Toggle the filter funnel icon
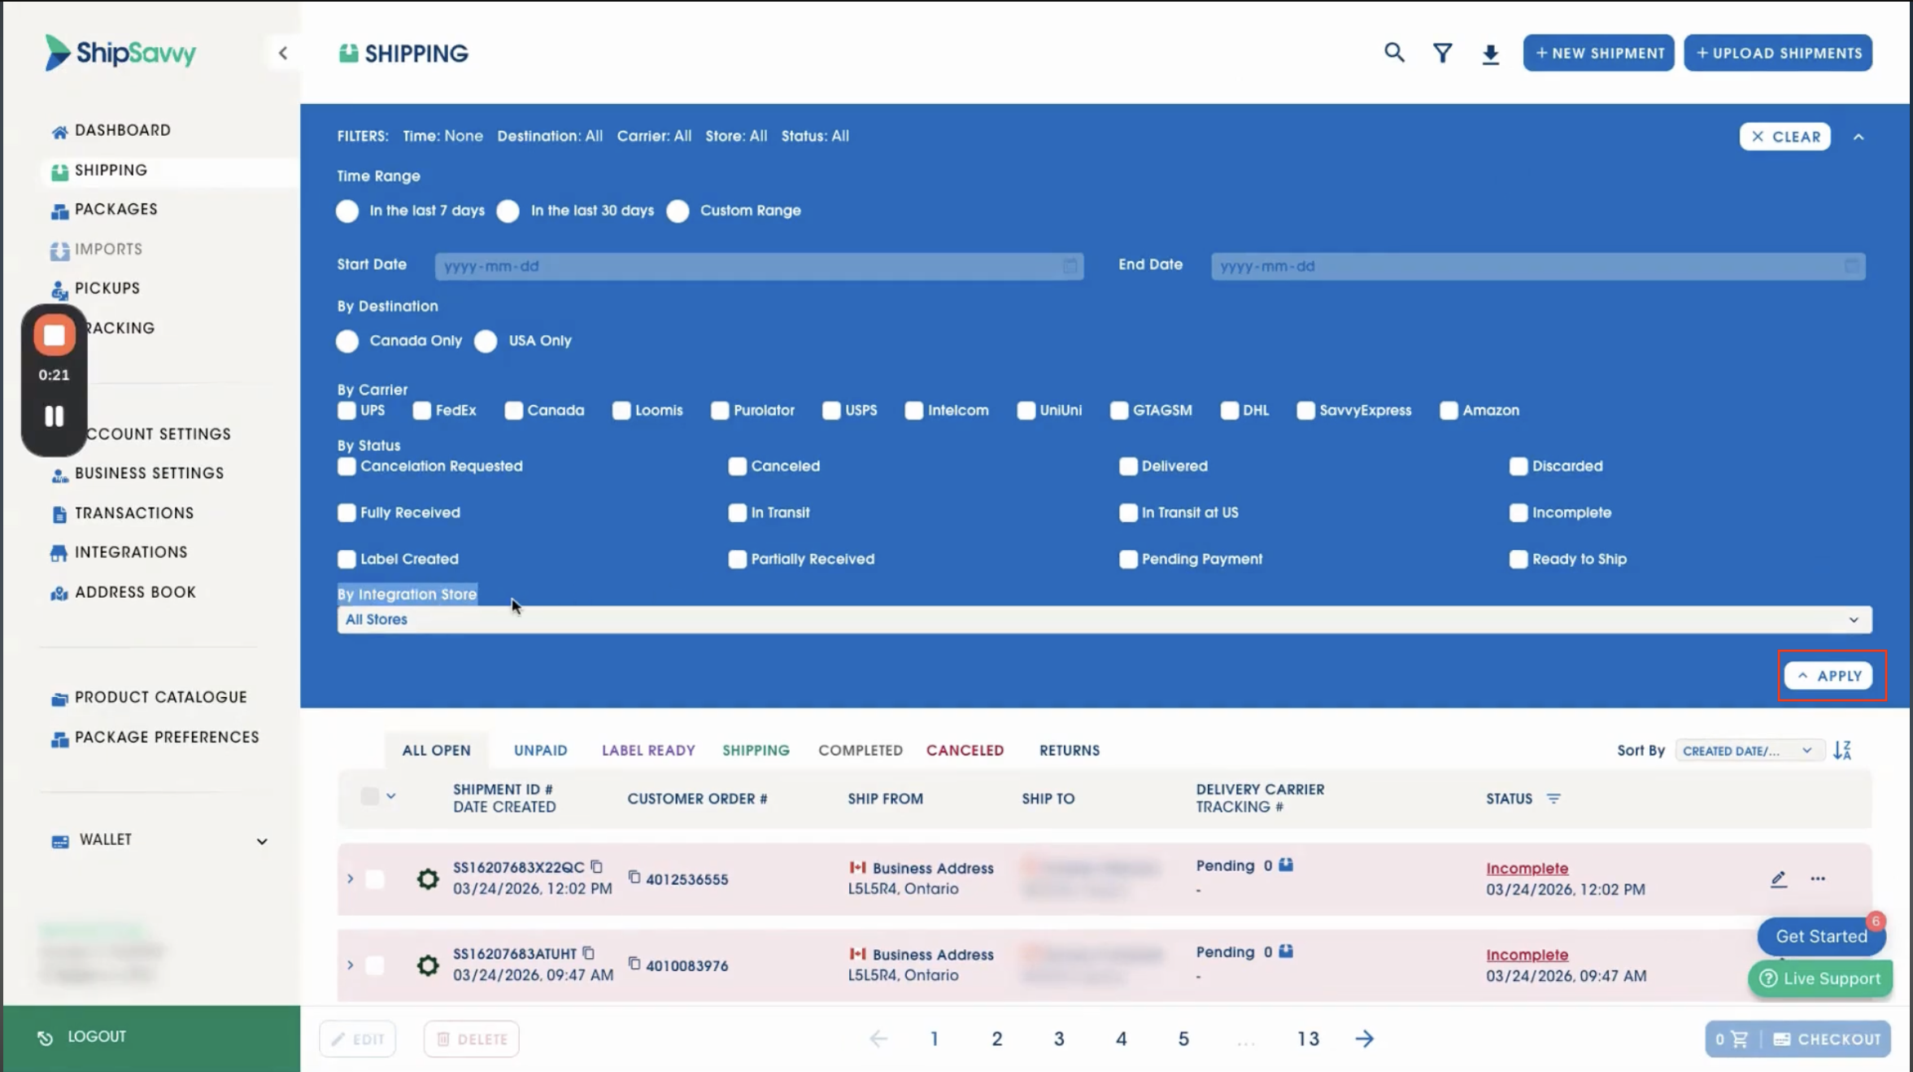This screenshot has width=1913, height=1072. tap(1442, 53)
